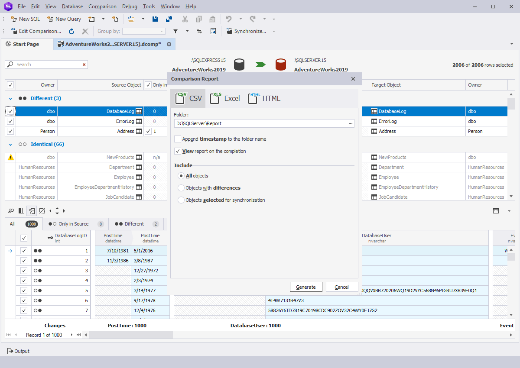Toggle checkbox for DatabaseLog row

point(10,111)
